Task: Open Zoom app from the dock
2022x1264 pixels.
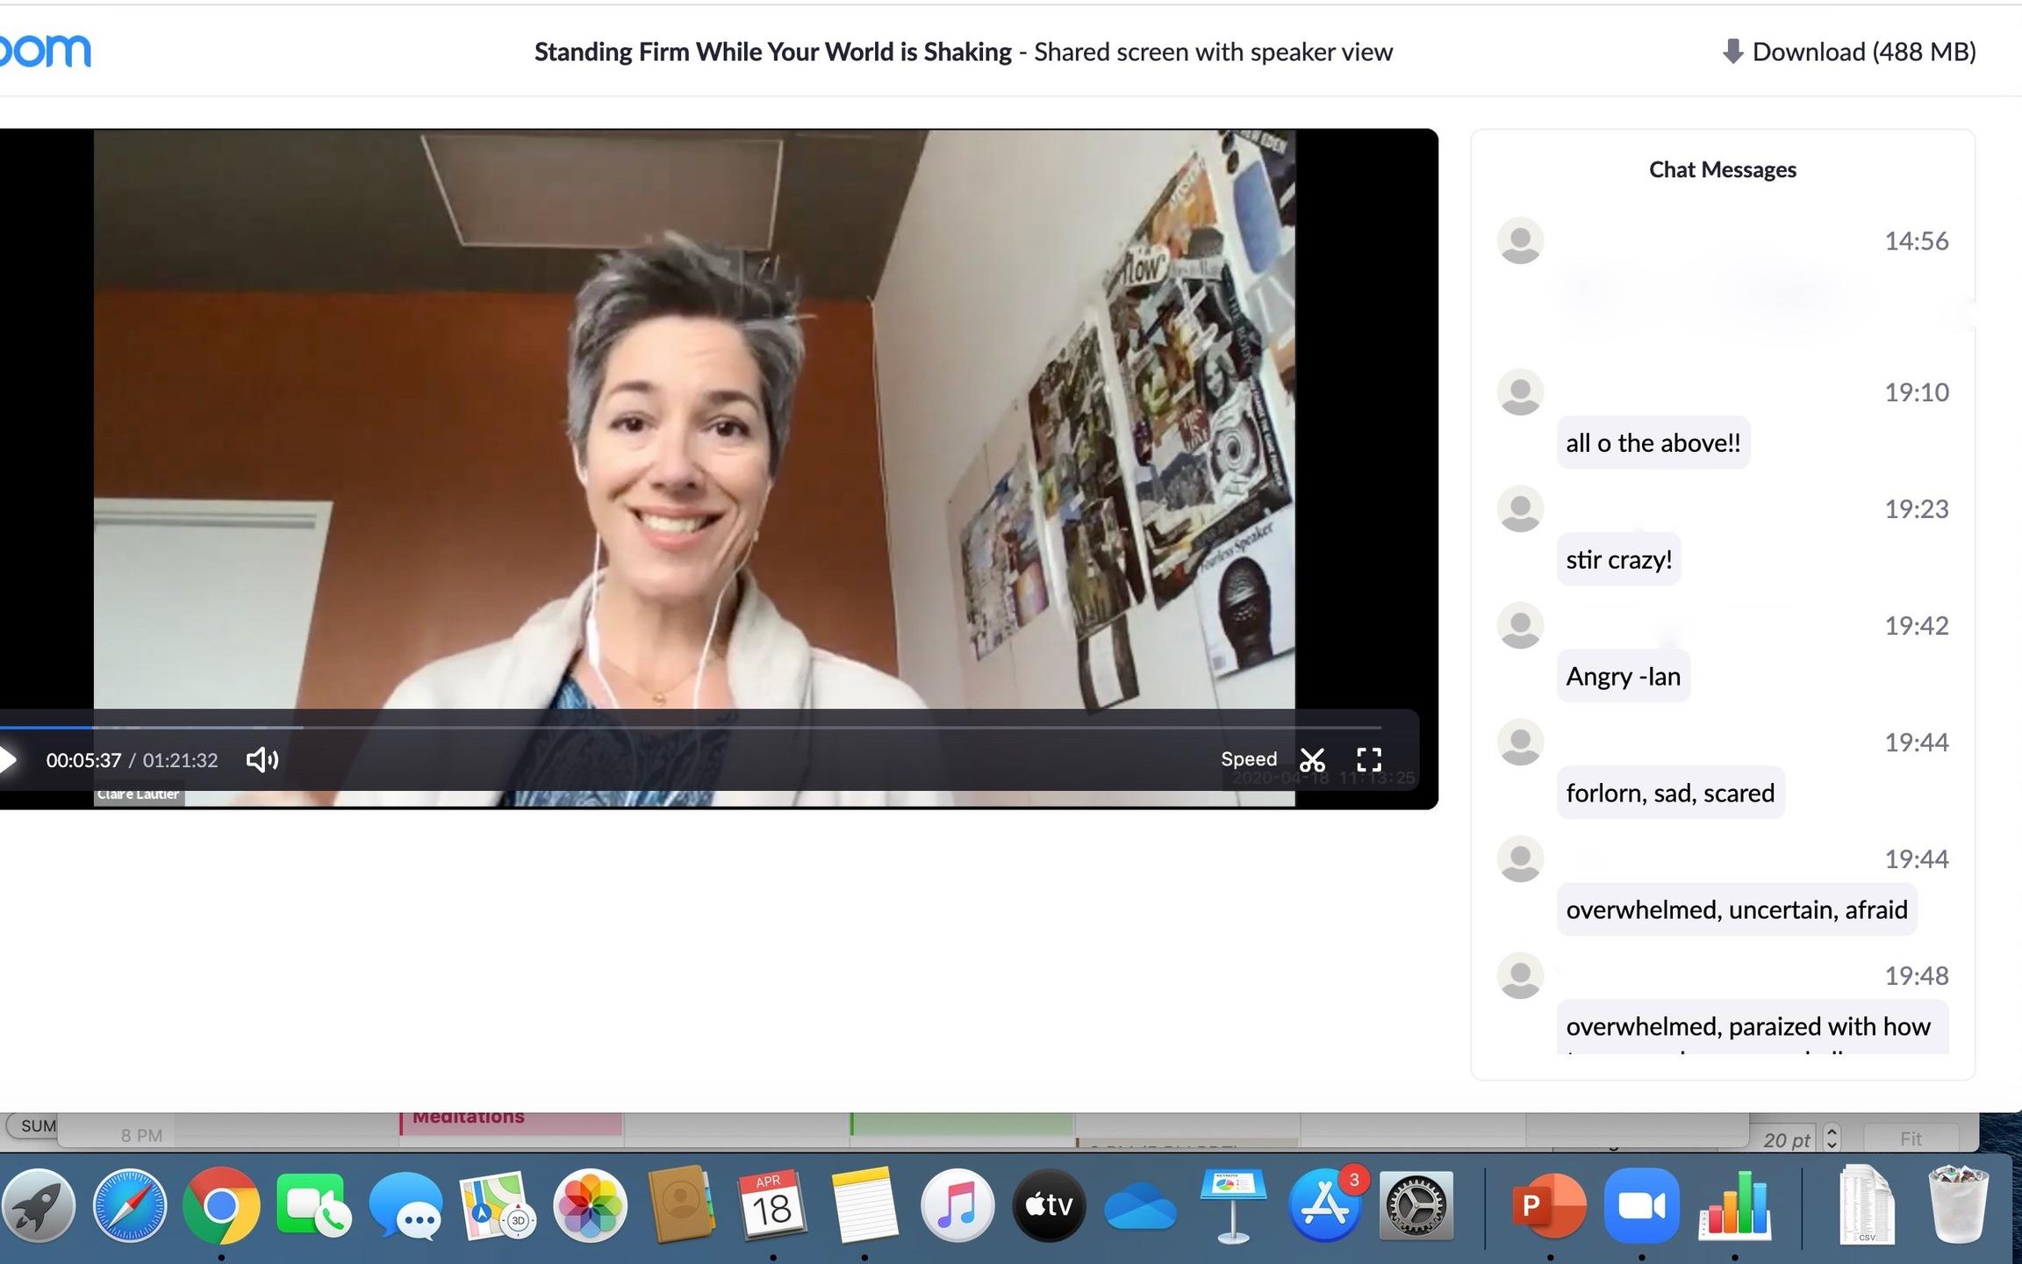Action: tap(1641, 1206)
